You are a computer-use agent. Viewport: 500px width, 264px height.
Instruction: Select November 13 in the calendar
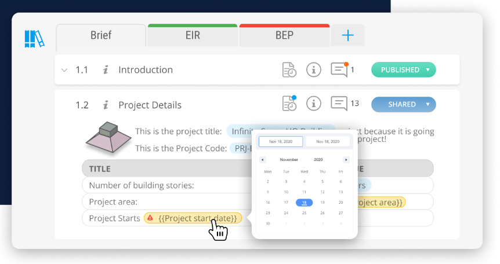(x=340, y=192)
